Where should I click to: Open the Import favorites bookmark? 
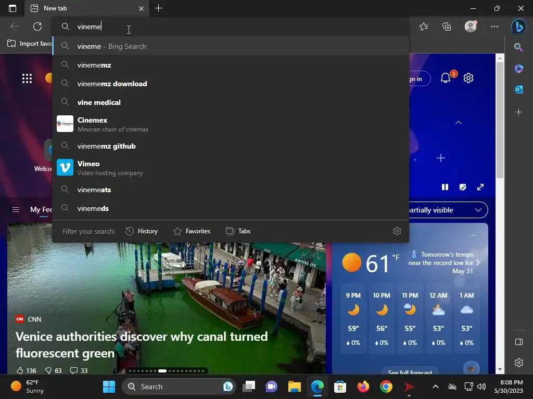click(x=29, y=44)
